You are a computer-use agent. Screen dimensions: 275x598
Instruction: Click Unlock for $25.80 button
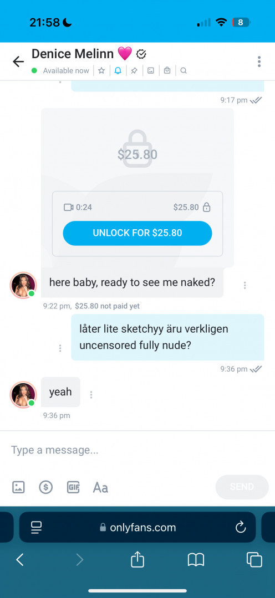137,233
